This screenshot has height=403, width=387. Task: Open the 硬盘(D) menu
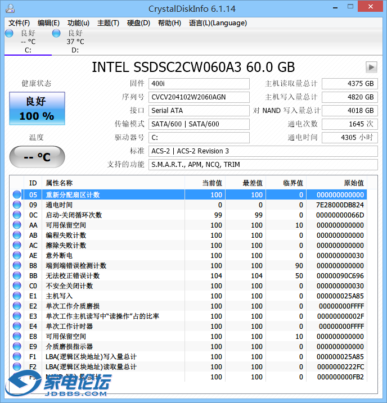(138, 23)
